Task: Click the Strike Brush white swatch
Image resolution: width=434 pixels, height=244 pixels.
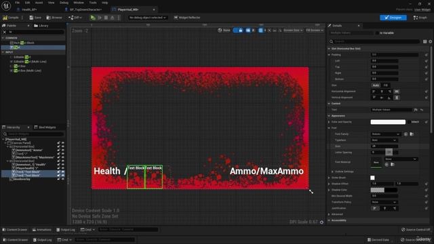Action: click(372, 178)
